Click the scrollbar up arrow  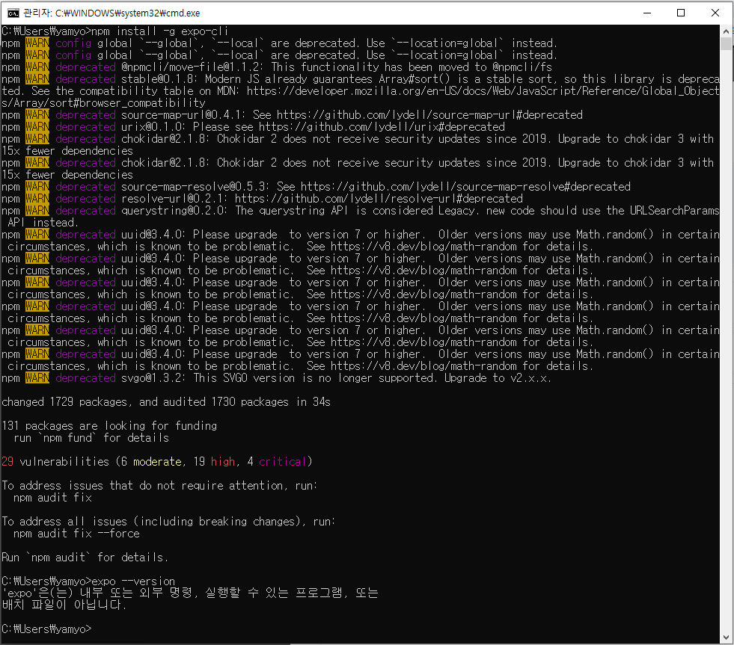pos(726,31)
